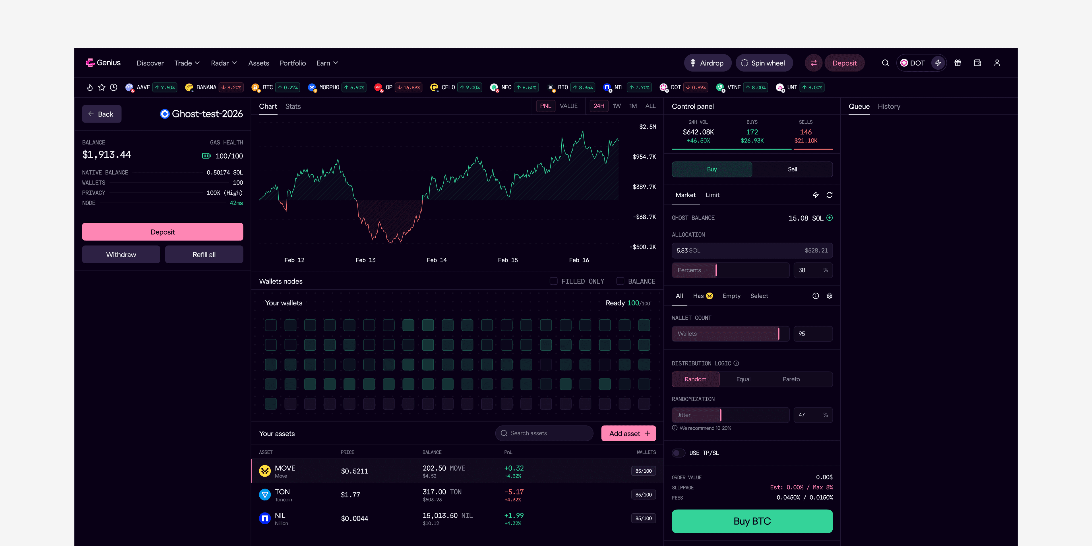Open wallet filter settings gear
This screenshot has height=546, width=1092.
[x=830, y=296]
